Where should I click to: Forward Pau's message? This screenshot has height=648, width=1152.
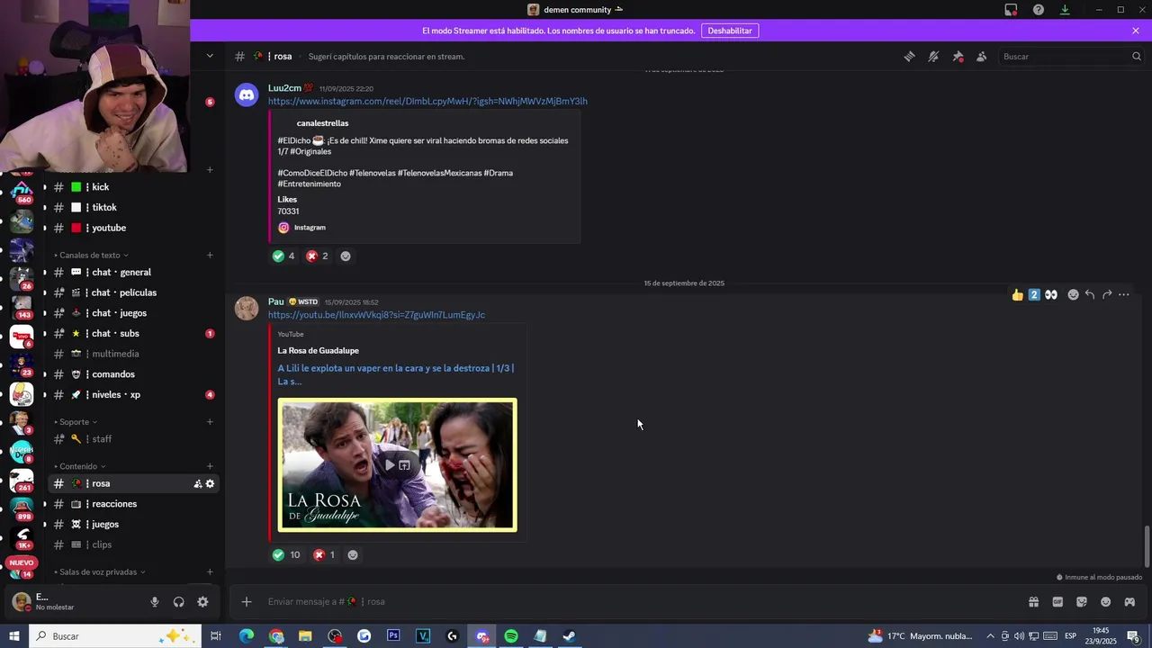pos(1107,294)
